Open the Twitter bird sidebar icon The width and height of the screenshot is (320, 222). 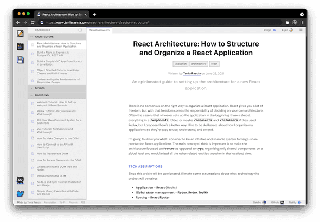click(x=20, y=193)
